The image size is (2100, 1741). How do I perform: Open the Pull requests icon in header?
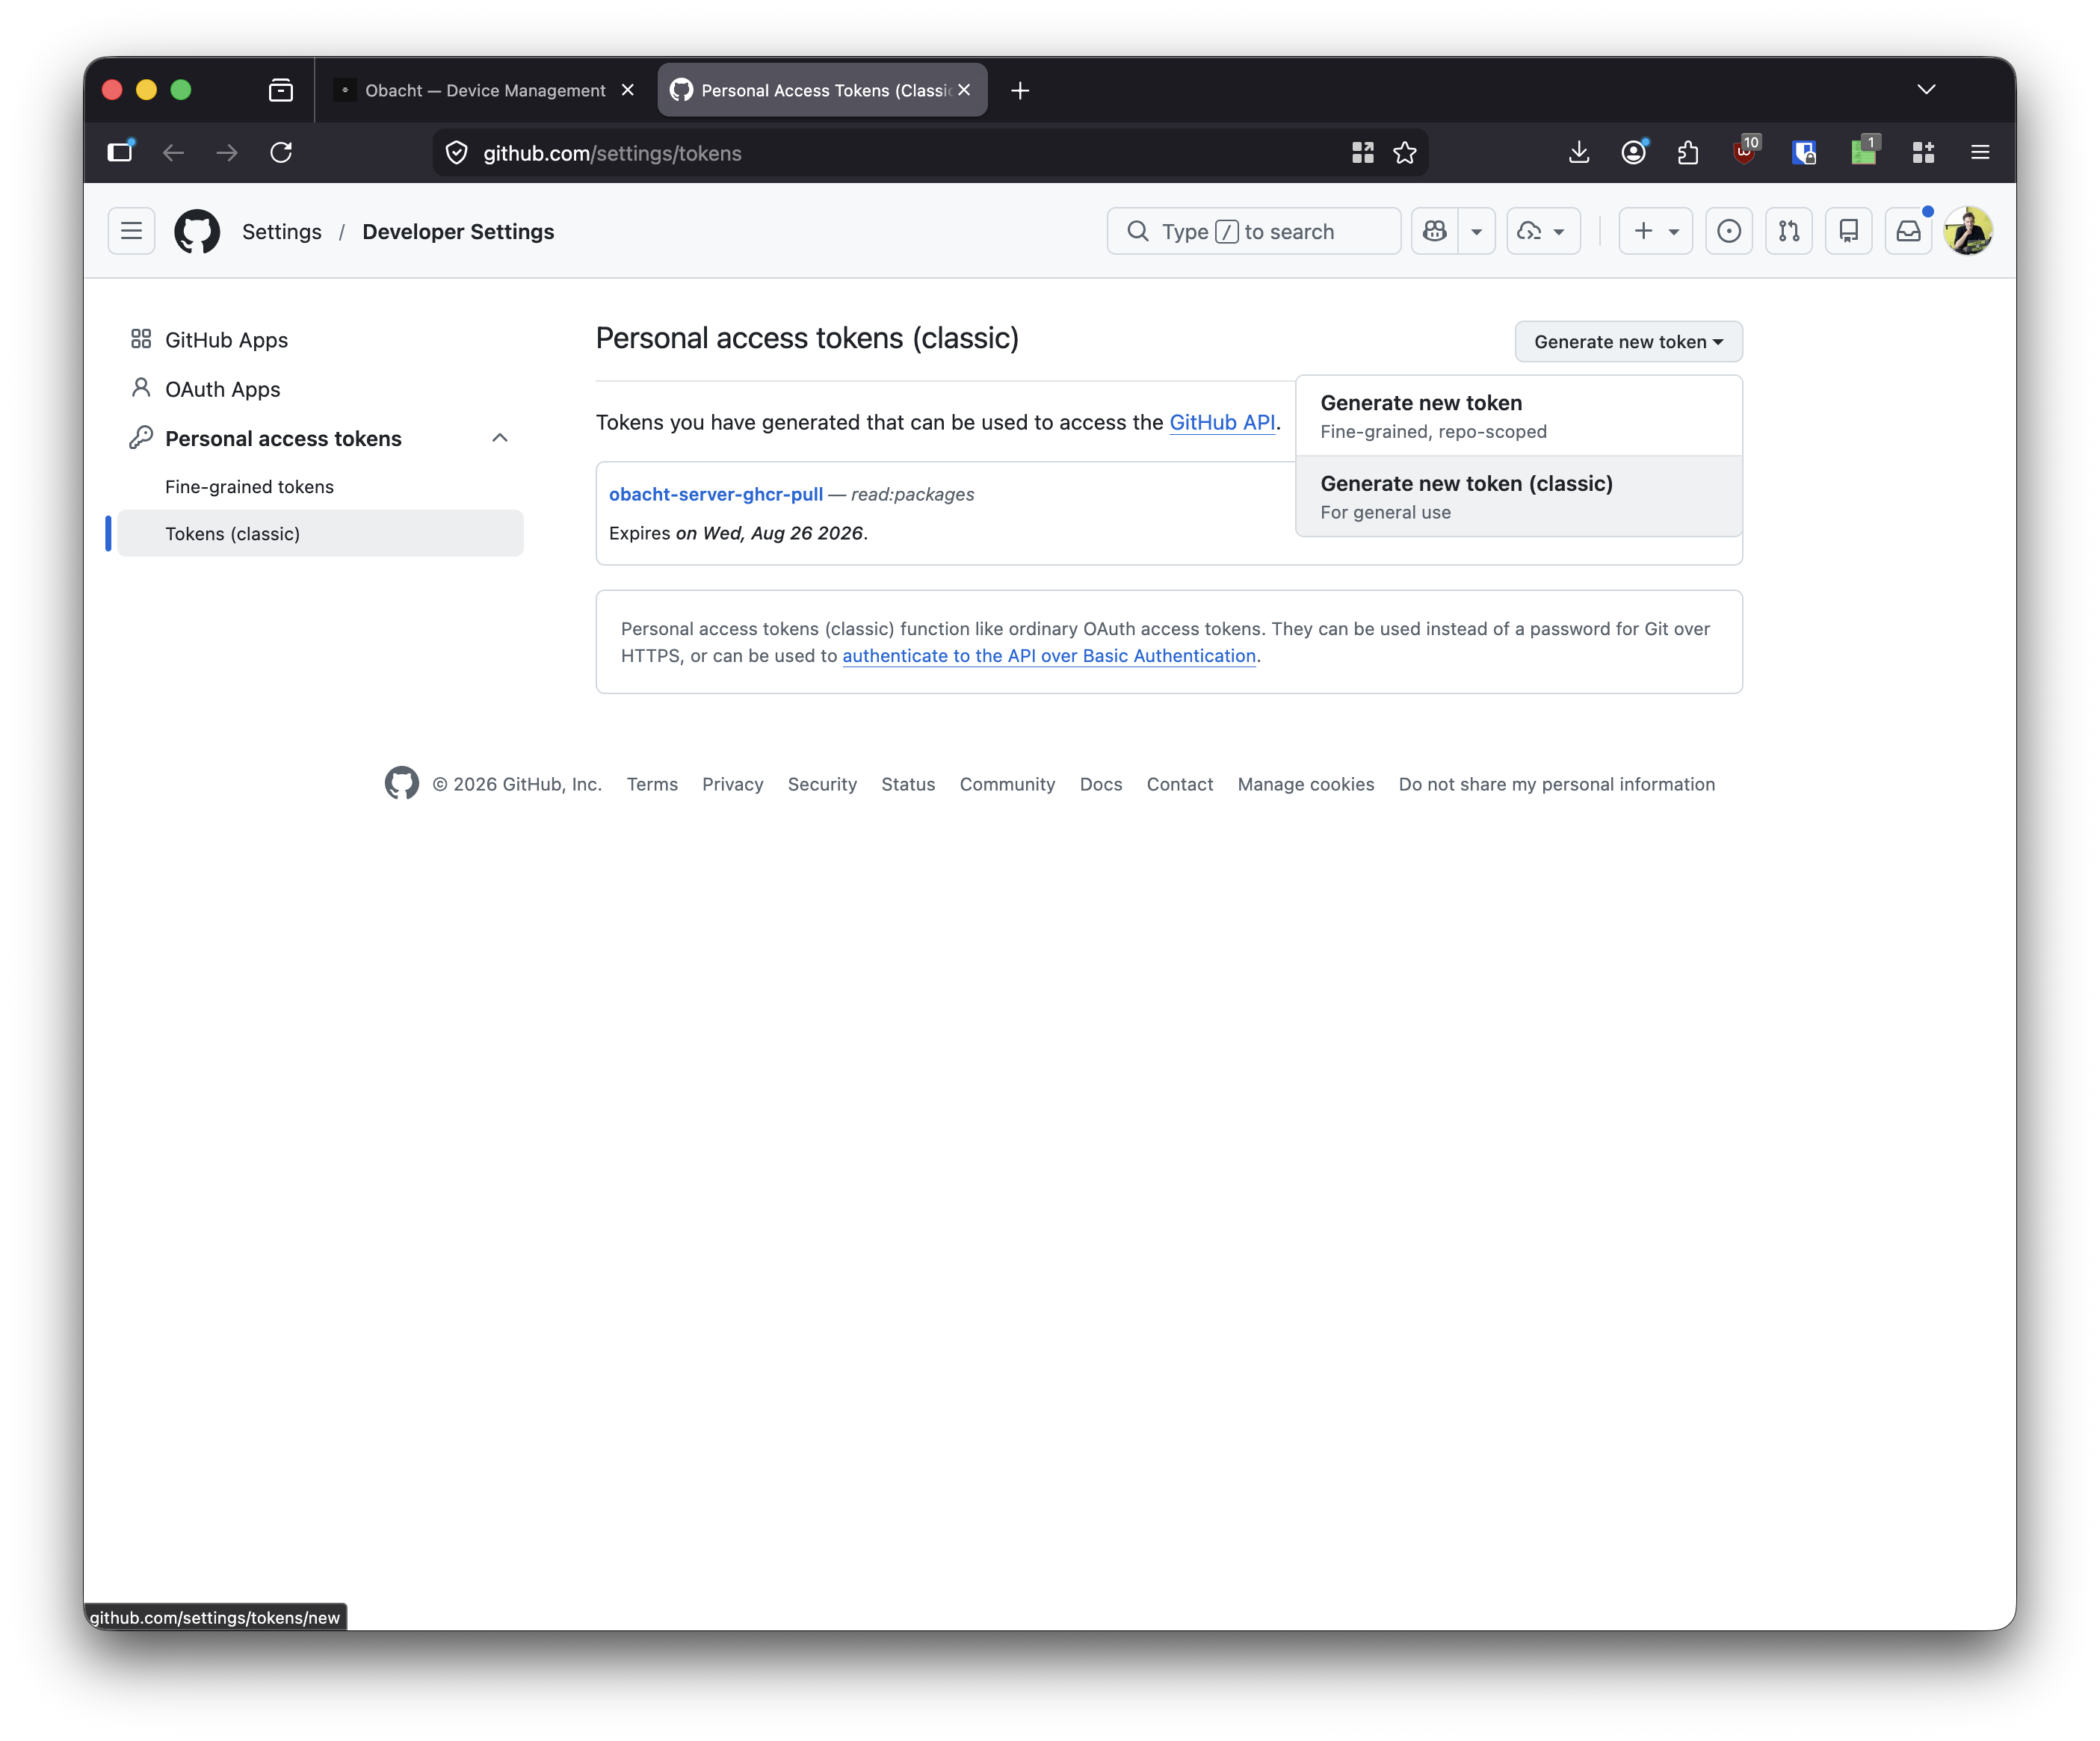[1789, 231]
